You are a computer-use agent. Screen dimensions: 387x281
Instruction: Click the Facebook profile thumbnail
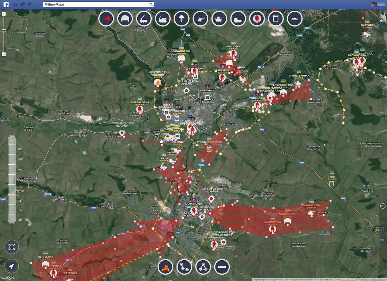pyautogui.click(x=373, y=4)
